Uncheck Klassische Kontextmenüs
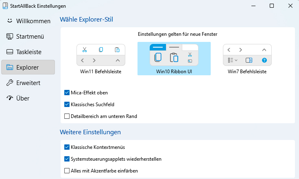This screenshot has width=299, height=179. [x=67, y=147]
